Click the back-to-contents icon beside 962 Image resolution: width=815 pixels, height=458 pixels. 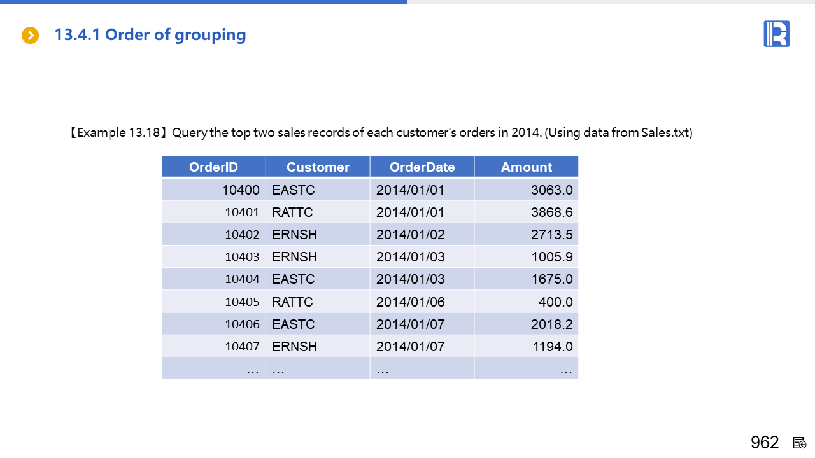tap(800, 443)
